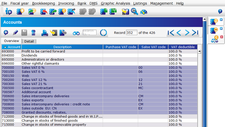Viewport: 225px width, 127px height.
Task: Add a new account with the plus icon
Action: click(6, 33)
